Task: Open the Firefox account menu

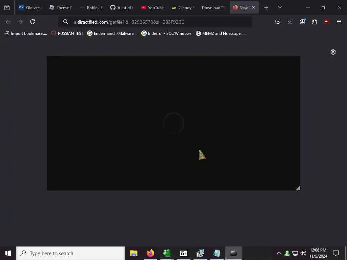Action: [x=302, y=22]
